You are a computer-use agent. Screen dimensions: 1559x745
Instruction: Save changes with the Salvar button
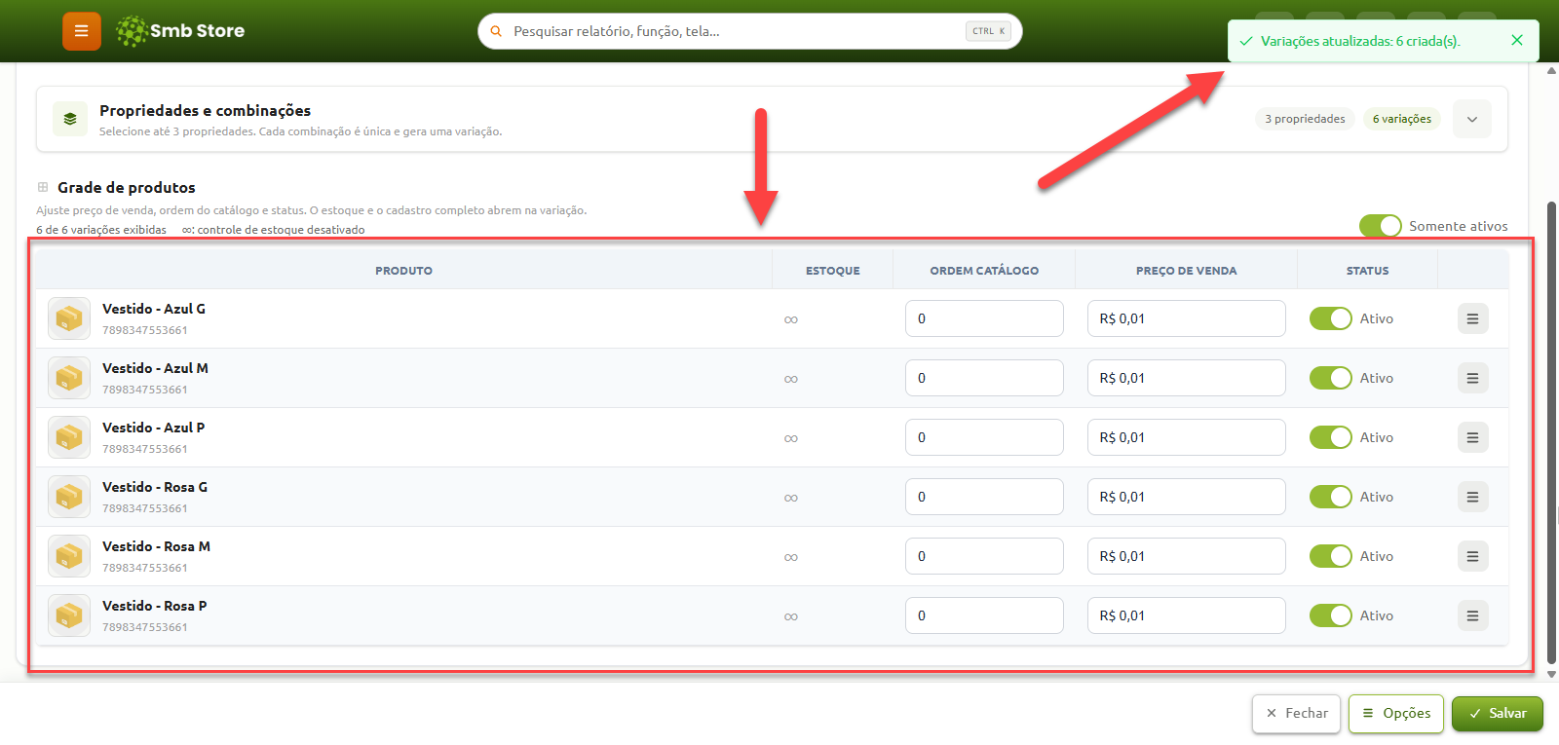(1498, 714)
